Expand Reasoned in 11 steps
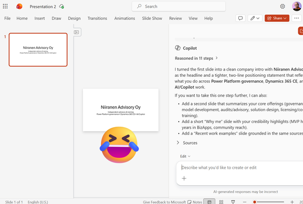This screenshot has height=204, width=303. click(196, 58)
